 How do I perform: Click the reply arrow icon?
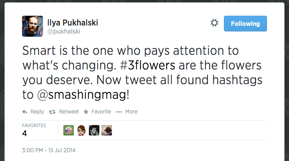(x=25, y=112)
